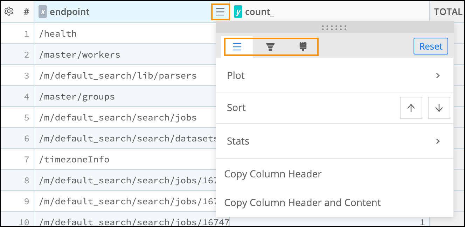Viewport: 465px width, 227px height.
Task: Switch to the paintbrush styling tab
Action: [x=302, y=46]
